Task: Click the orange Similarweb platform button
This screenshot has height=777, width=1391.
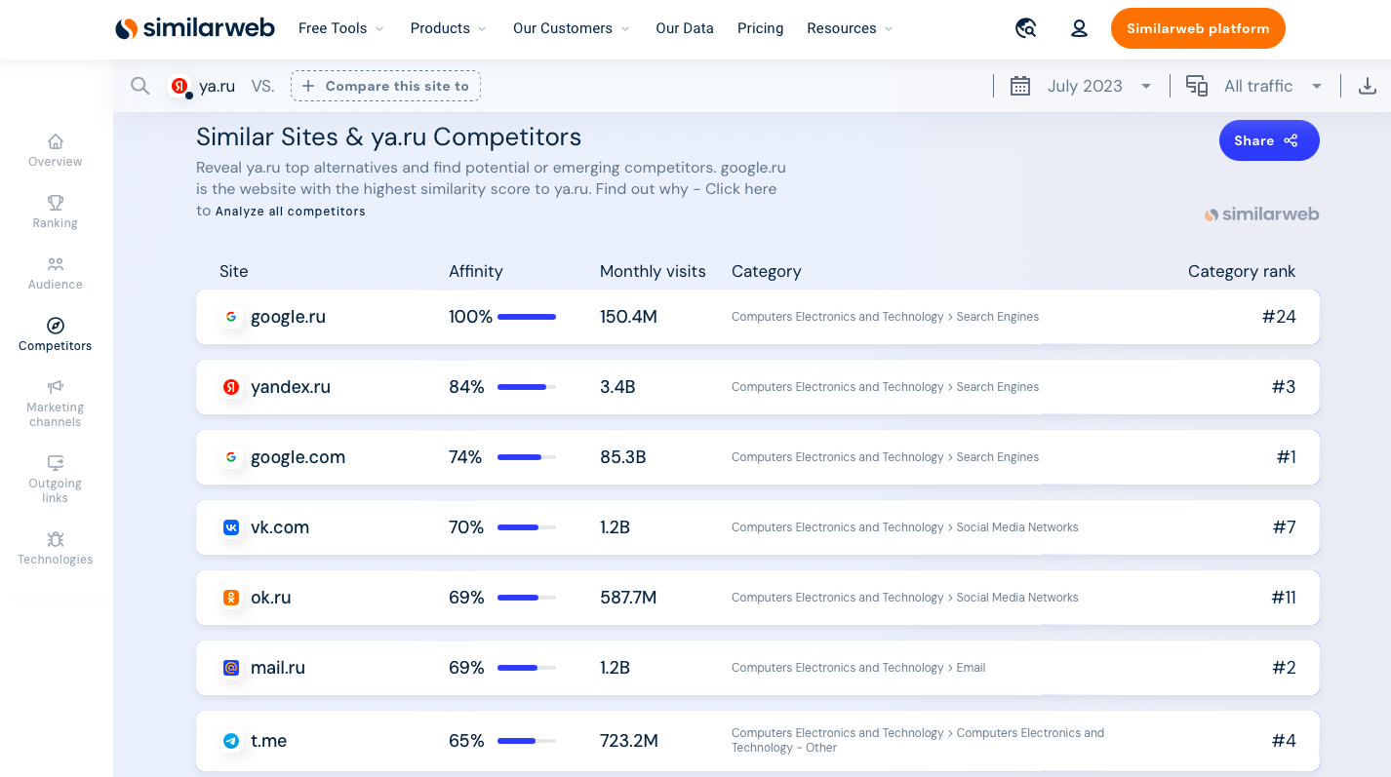Action: [1198, 28]
